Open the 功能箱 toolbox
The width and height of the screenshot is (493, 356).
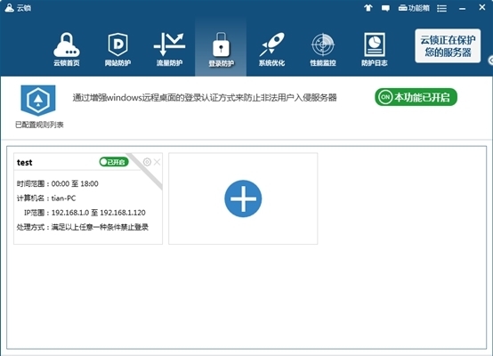414,8
